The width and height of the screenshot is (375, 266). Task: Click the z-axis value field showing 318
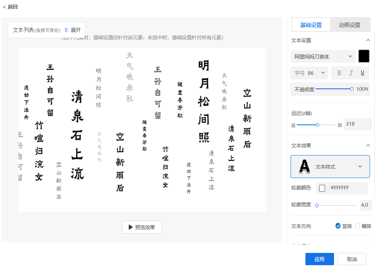click(x=357, y=124)
